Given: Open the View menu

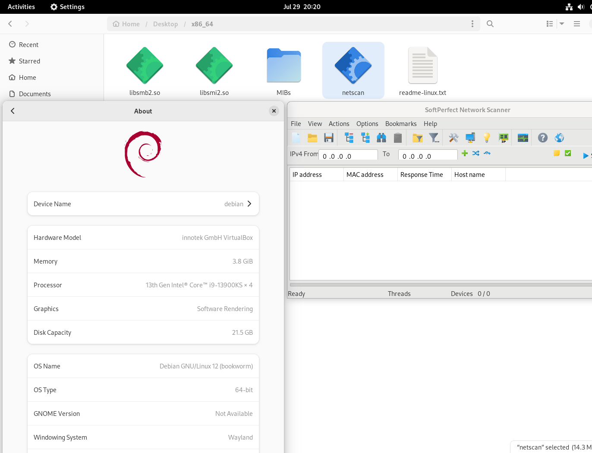Looking at the screenshot, I should pos(315,124).
